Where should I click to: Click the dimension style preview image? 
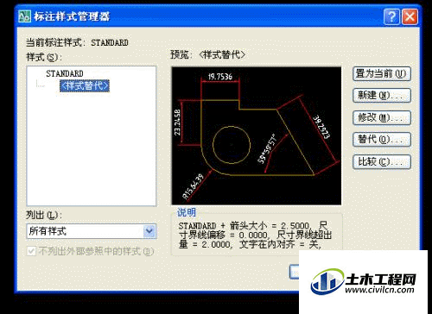(257, 135)
